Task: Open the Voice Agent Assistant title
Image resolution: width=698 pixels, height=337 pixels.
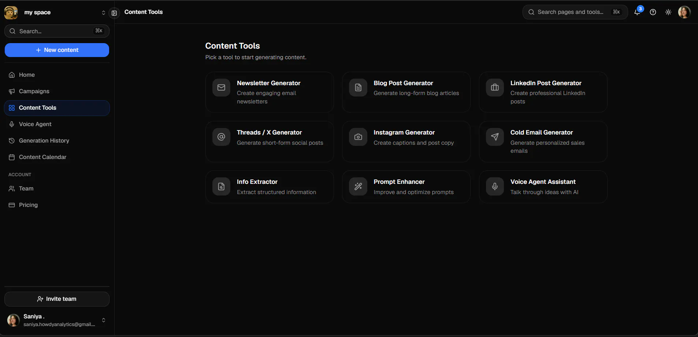Action: (x=543, y=182)
